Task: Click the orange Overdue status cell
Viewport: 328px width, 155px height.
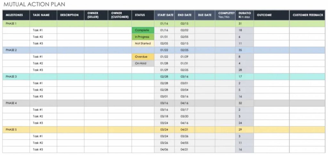Action: (x=143, y=56)
